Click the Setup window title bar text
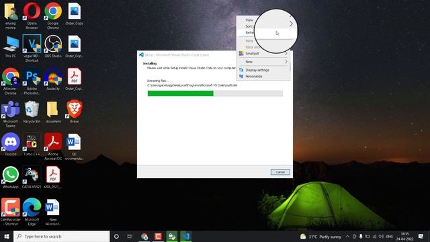This screenshot has width=430, height=242. pos(177,55)
